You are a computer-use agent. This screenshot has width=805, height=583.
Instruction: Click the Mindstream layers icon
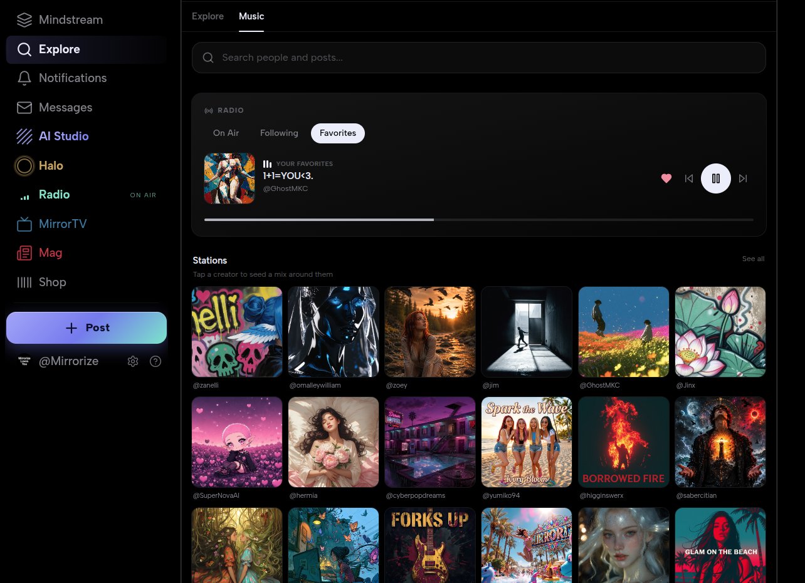[x=24, y=20]
